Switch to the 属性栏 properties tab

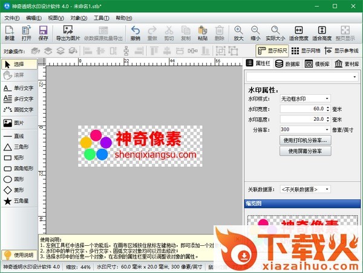click(258, 63)
